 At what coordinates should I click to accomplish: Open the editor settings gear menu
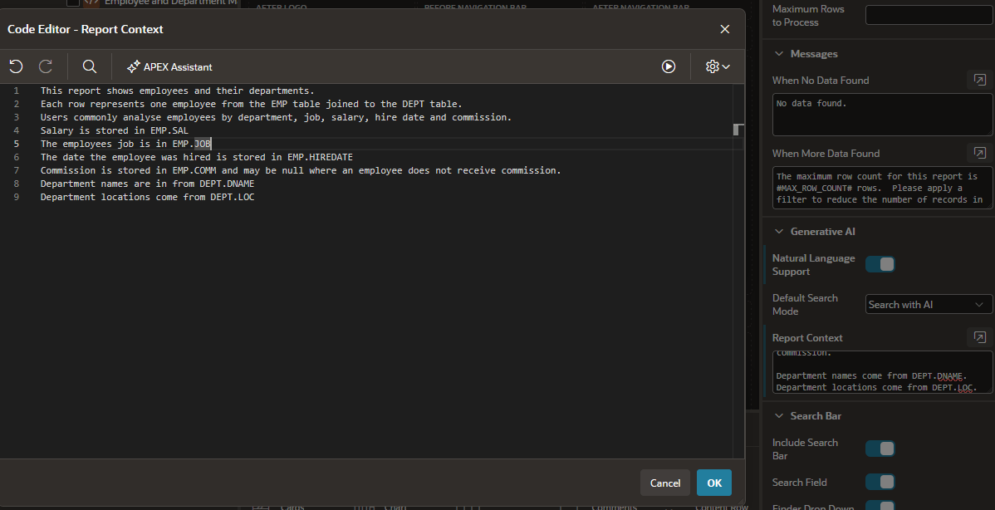[x=717, y=66]
